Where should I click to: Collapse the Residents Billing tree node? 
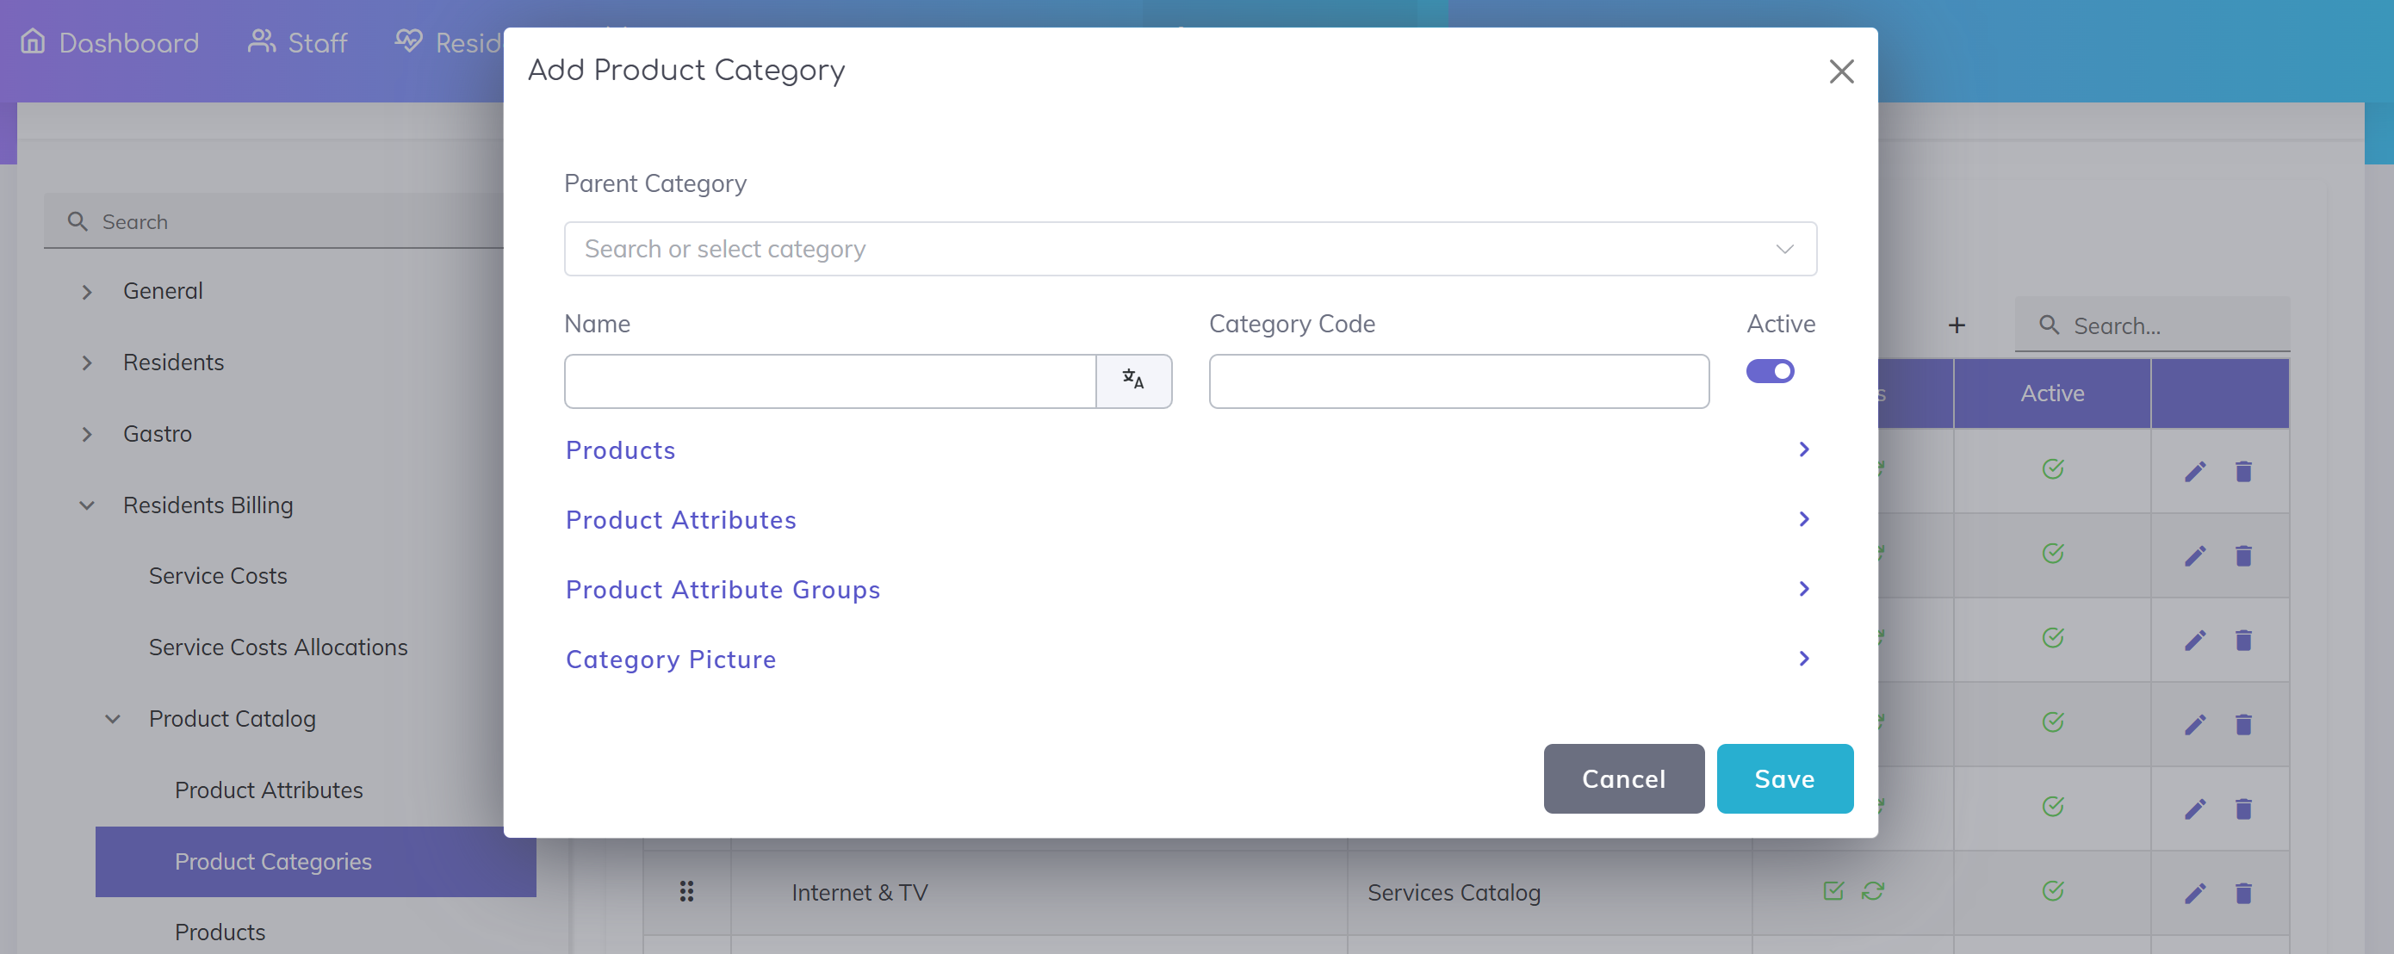coord(86,505)
